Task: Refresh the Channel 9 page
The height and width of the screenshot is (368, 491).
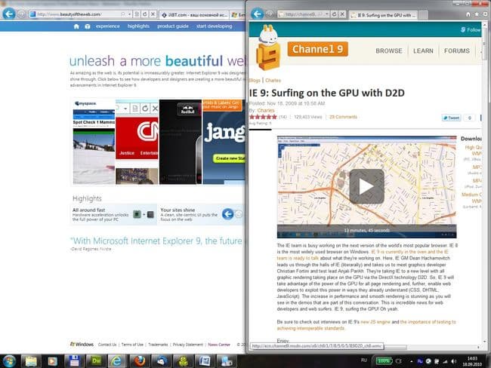Action: point(334,14)
